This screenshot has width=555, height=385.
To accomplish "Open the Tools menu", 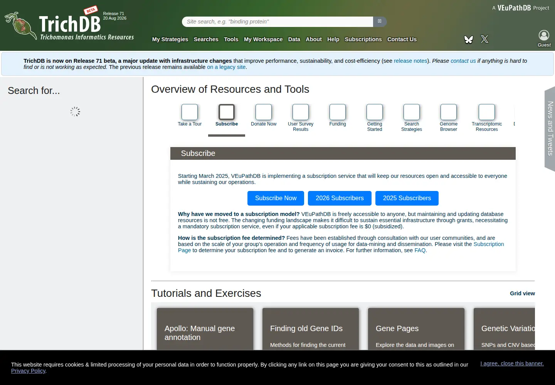I will click(231, 39).
